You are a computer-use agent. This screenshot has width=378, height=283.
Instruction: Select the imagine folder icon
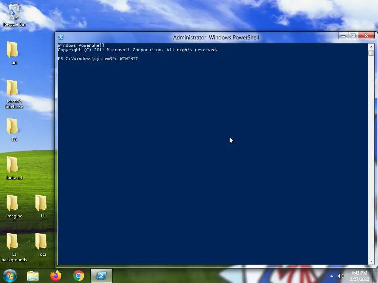(x=14, y=206)
